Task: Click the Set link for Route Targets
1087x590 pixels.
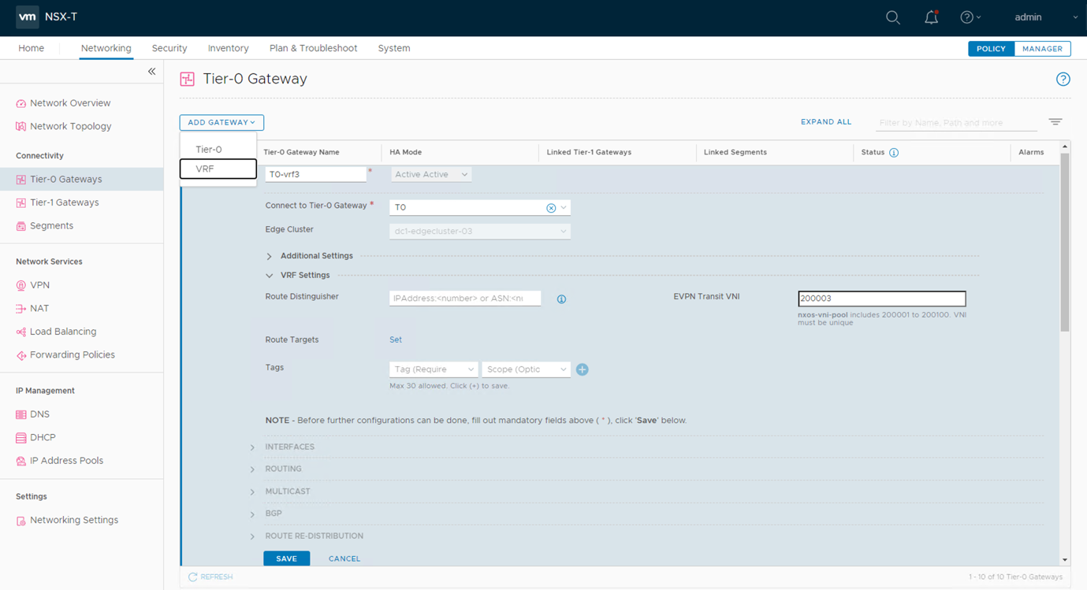Action: pyautogui.click(x=396, y=340)
